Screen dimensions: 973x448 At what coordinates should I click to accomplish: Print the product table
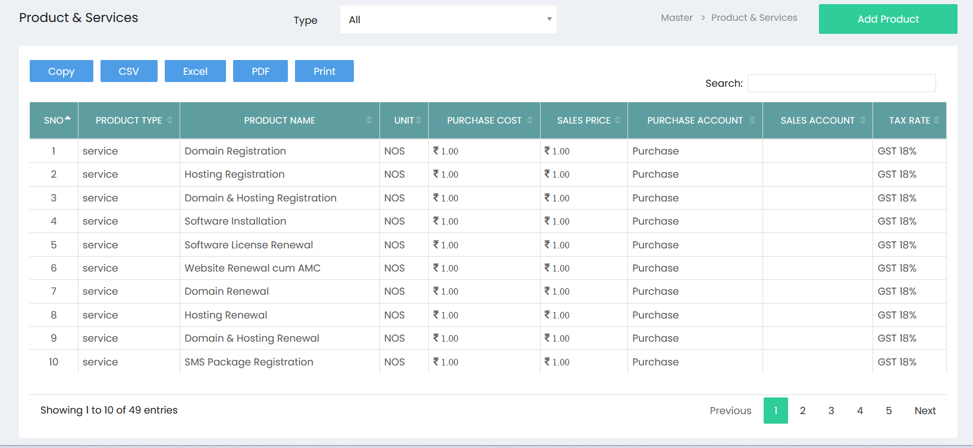point(324,71)
